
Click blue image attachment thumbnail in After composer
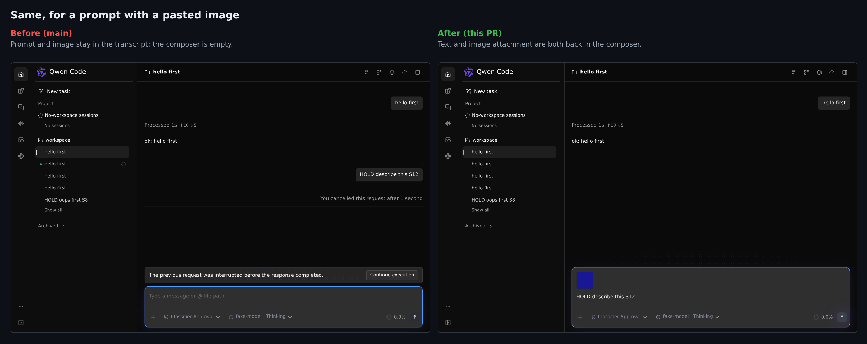[x=585, y=280]
